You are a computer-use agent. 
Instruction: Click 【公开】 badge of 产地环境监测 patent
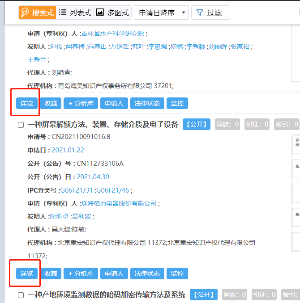204,295
